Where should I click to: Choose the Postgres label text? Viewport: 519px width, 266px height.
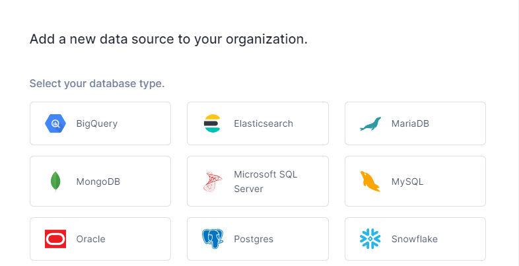tap(254, 239)
